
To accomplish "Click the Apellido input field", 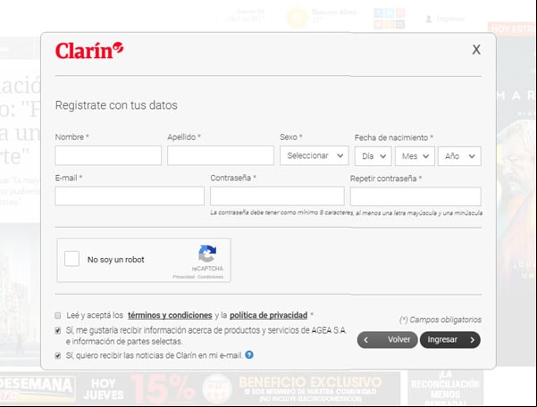I will pyautogui.click(x=221, y=155).
